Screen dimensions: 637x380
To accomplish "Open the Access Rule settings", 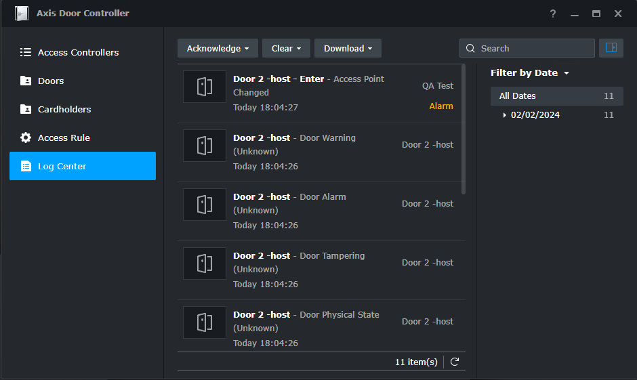I will point(83,138).
